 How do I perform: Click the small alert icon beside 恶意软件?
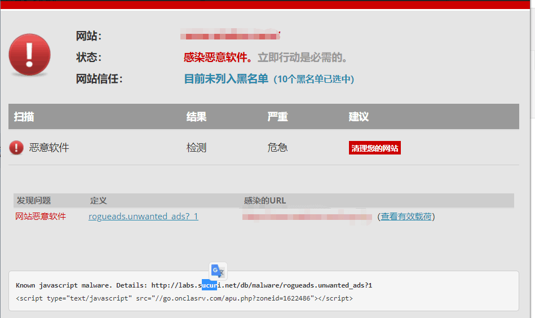point(16,148)
